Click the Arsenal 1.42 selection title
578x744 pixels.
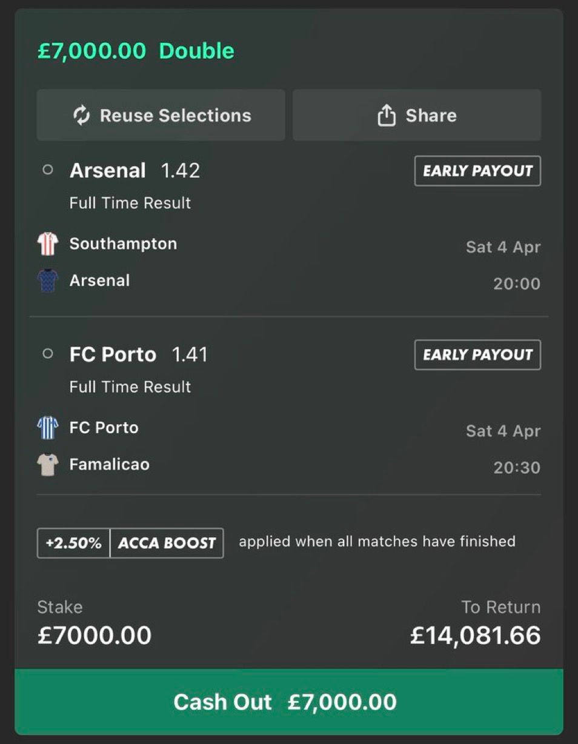[x=135, y=170]
